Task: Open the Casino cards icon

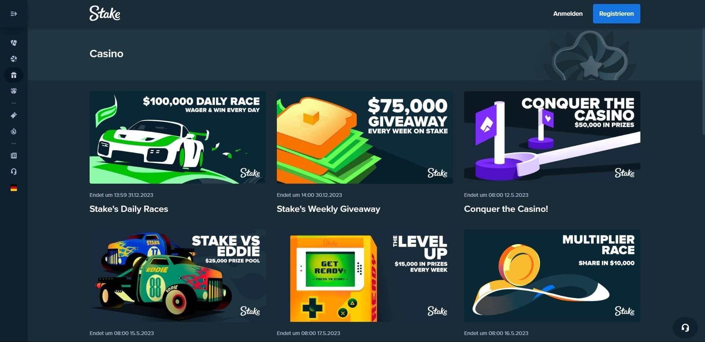Action: (14, 43)
